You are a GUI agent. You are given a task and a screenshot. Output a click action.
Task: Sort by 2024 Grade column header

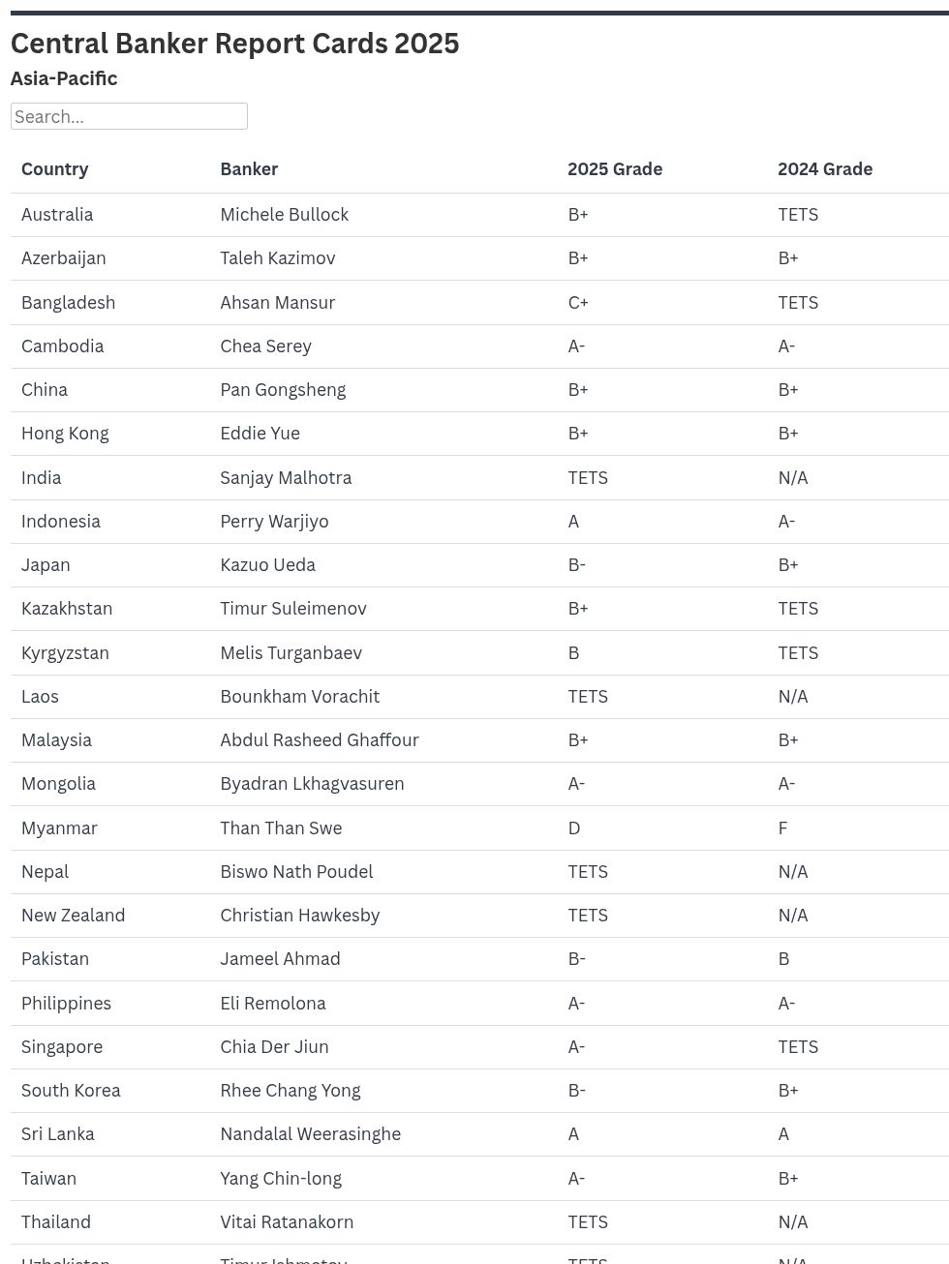click(x=825, y=169)
